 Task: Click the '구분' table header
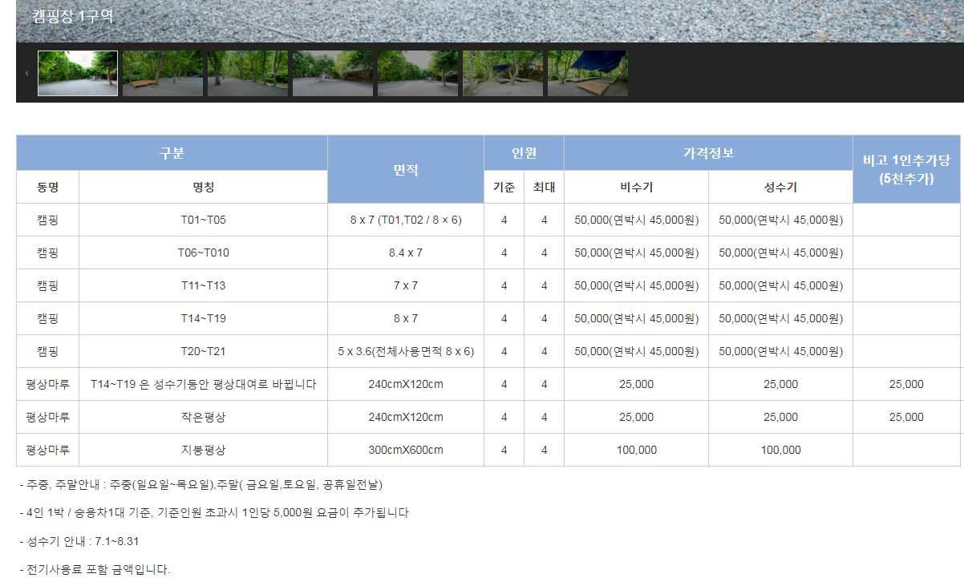click(x=172, y=153)
